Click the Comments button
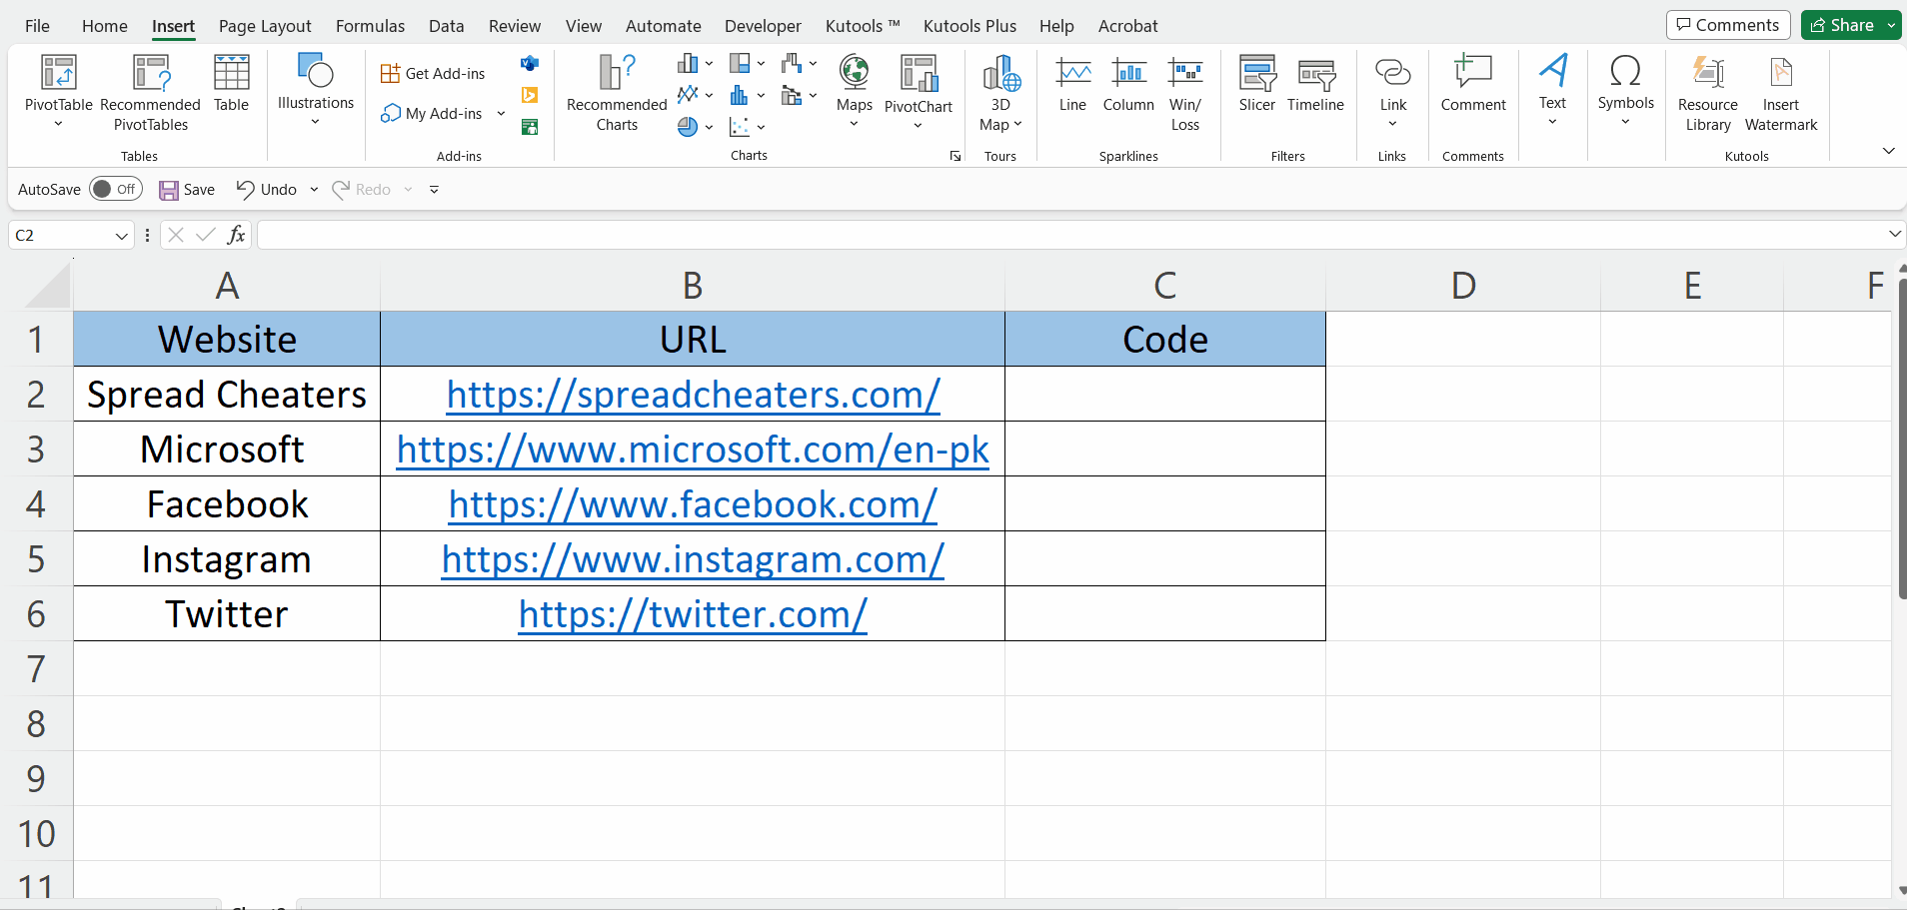1907x910 pixels. [x=1728, y=25]
